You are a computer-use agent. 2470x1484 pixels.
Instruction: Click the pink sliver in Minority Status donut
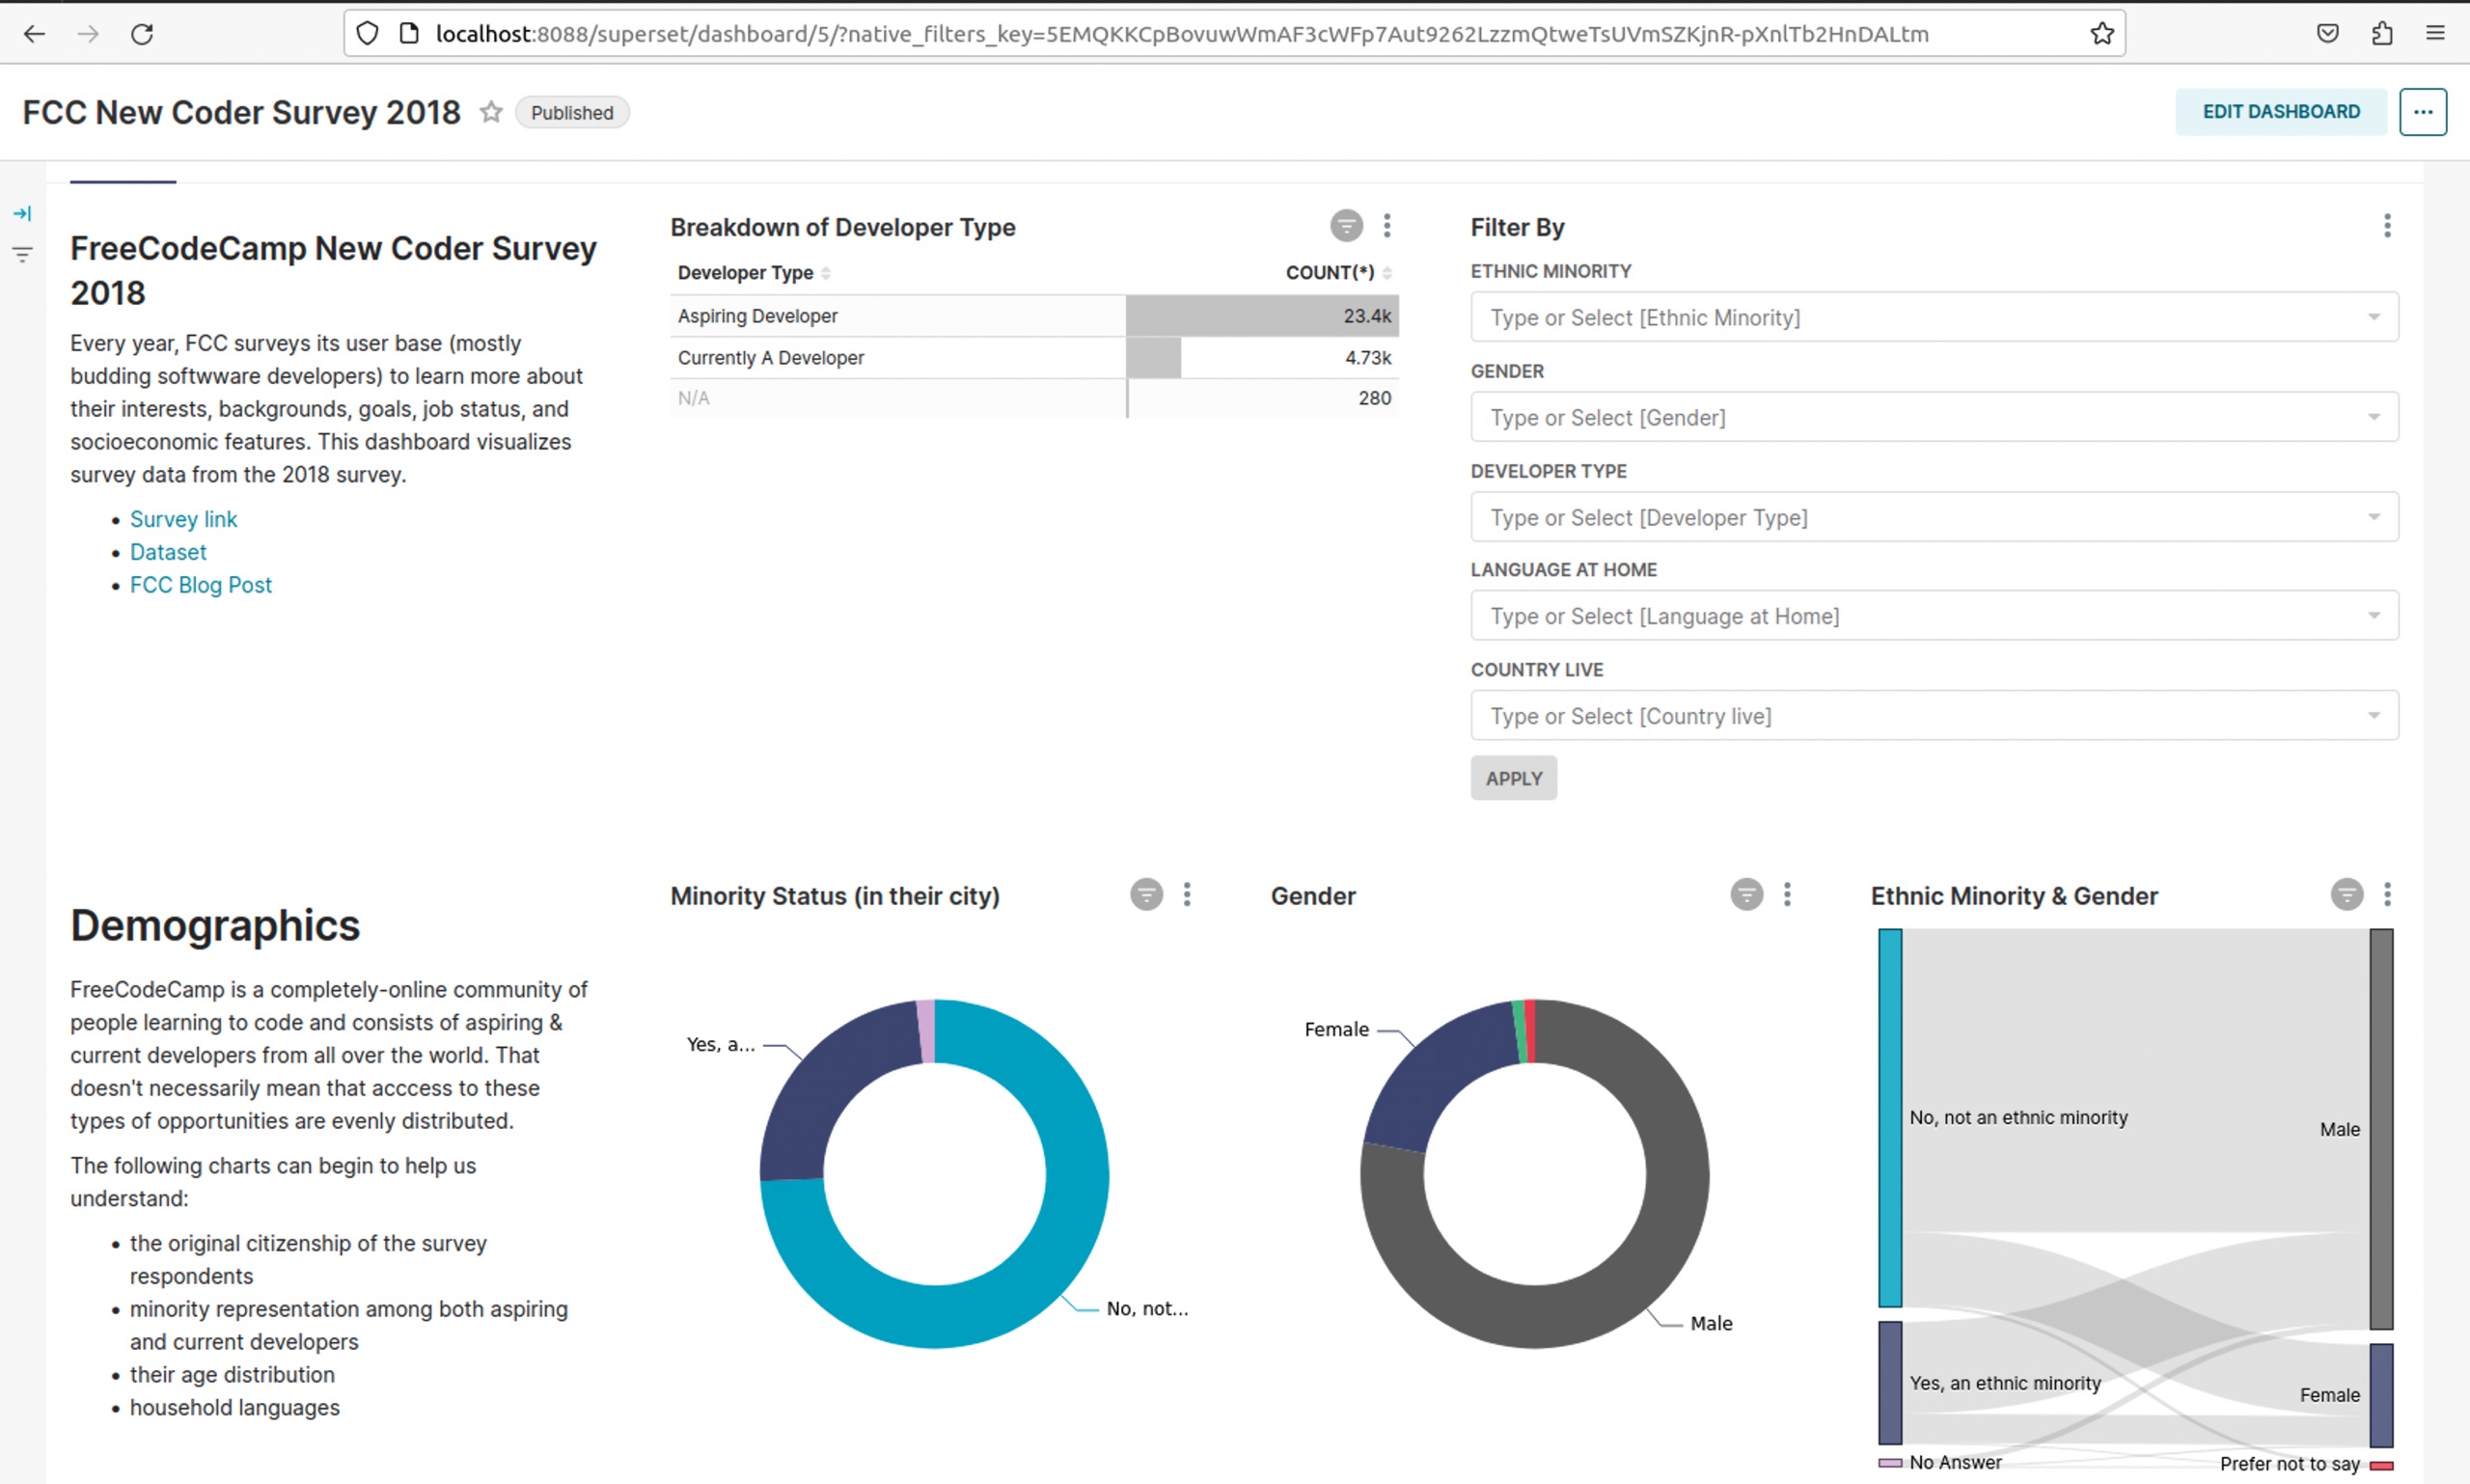927,1031
